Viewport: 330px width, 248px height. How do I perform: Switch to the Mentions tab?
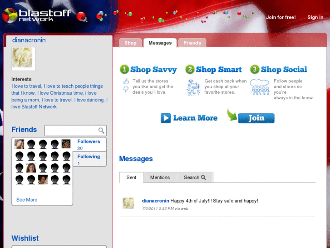pos(160,177)
